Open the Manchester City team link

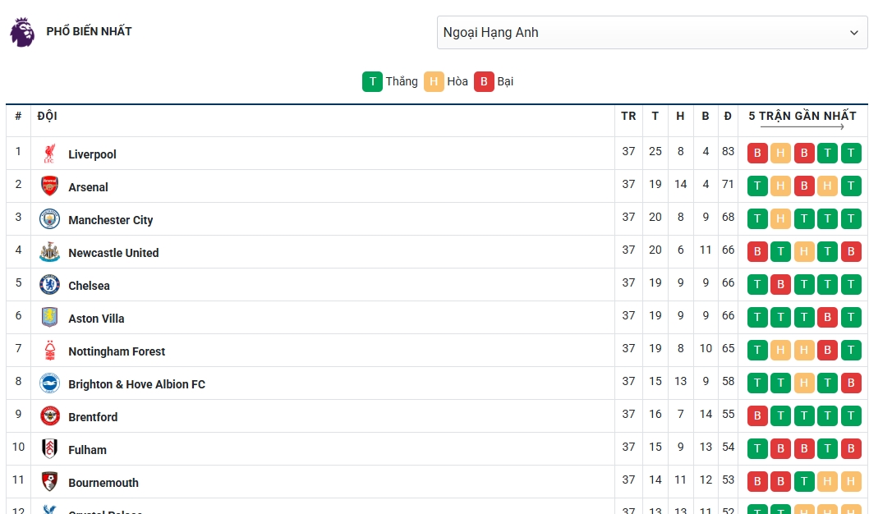[x=110, y=220]
